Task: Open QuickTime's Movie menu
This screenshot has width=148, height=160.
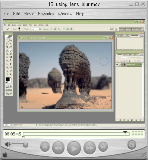Action: (x=29, y=14)
